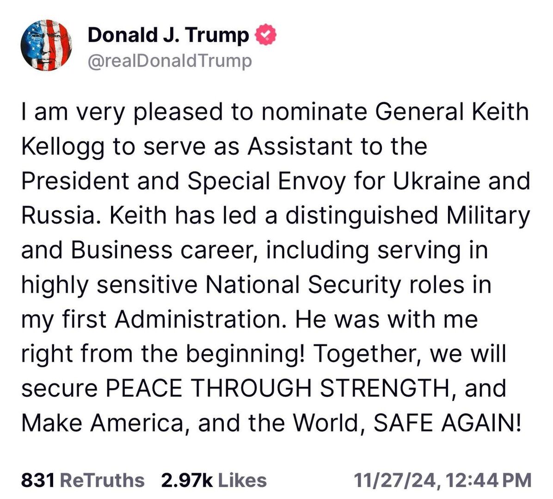Click the 831 ReTruths count number
The width and height of the screenshot is (553, 499).
click(x=38, y=480)
